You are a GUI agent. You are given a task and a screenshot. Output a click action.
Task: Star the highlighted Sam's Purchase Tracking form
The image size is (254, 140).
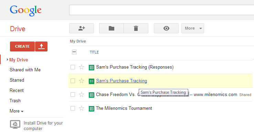pyautogui.click(x=82, y=81)
